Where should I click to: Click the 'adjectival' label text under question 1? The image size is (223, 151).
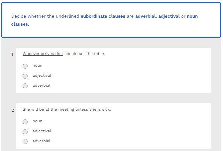coord(42,76)
